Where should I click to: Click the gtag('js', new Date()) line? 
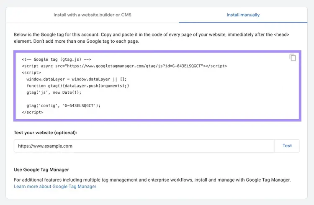pyautogui.click(x=54, y=92)
